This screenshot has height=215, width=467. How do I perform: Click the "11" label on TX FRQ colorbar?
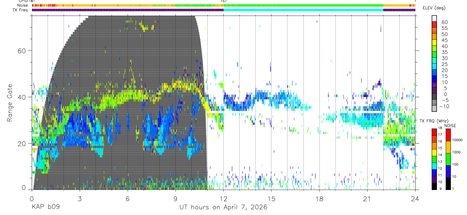440,176
